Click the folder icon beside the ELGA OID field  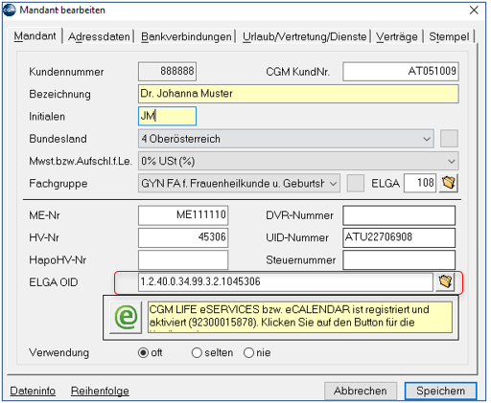[445, 281]
